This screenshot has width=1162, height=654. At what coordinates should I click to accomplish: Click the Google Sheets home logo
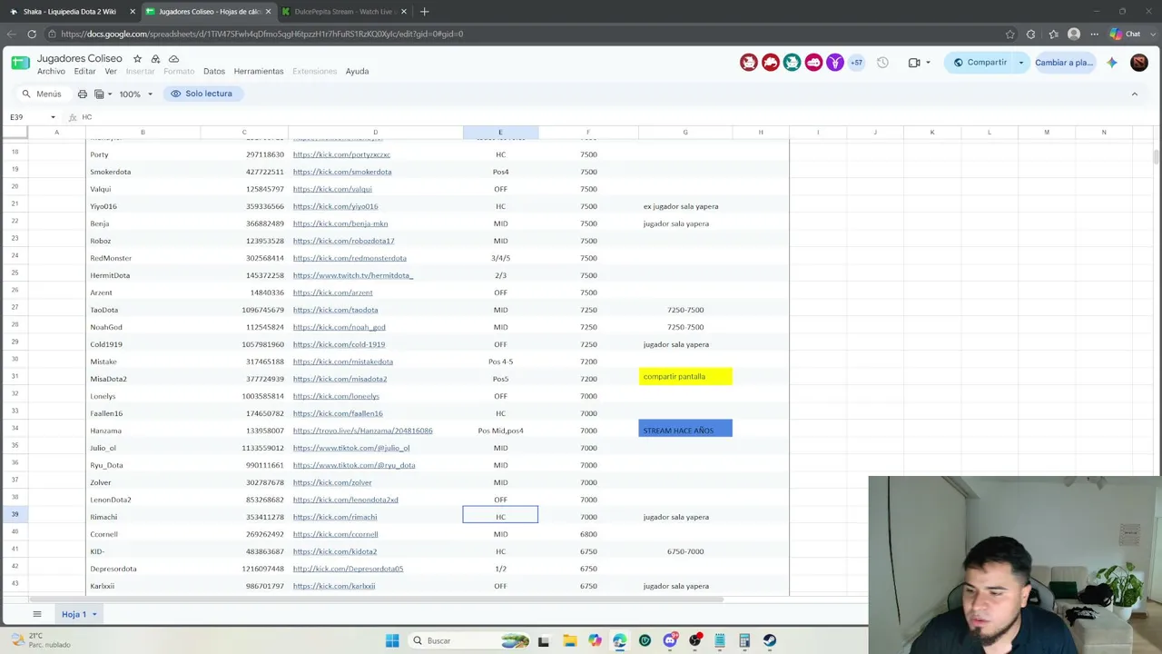(x=20, y=63)
